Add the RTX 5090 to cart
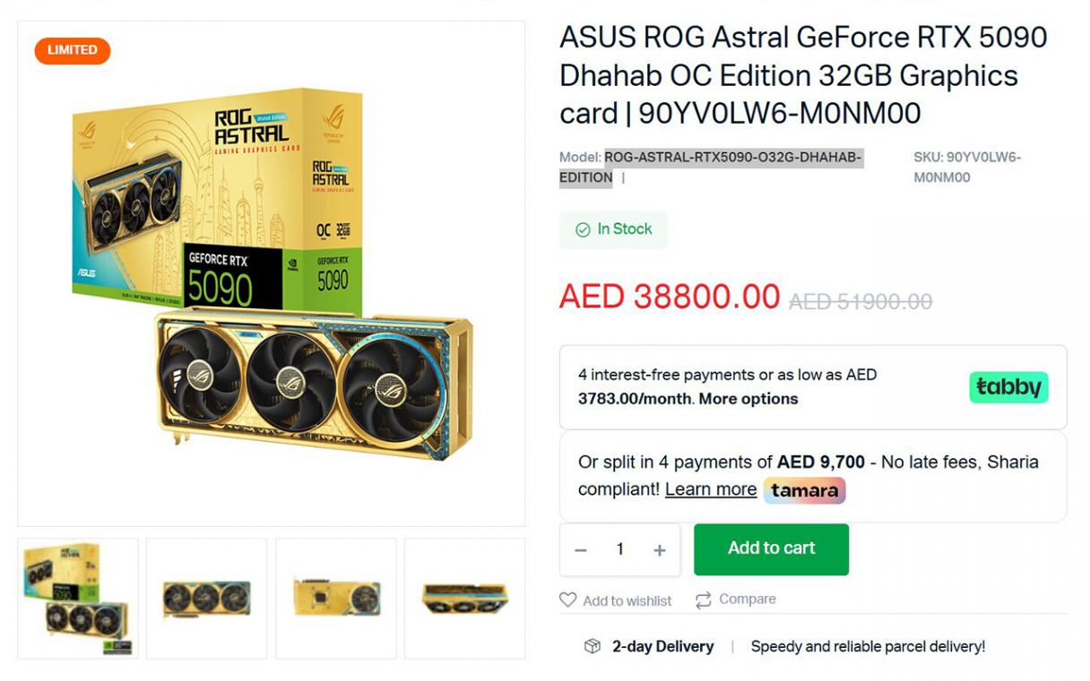The height and width of the screenshot is (681, 1090). coord(771,548)
